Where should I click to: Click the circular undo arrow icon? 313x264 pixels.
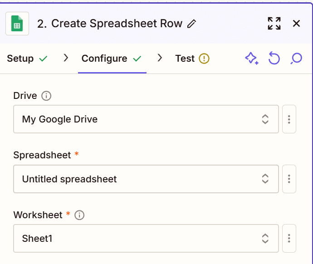(274, 59)
